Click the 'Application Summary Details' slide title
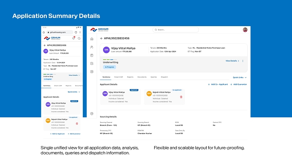This screenshot has width=292, height=164. click(x=56, y=16)
